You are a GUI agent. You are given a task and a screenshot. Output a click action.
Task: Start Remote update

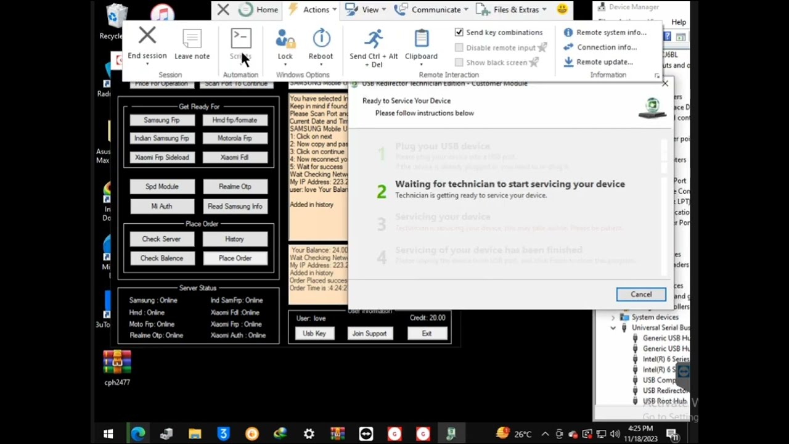[x=598, y=62]
